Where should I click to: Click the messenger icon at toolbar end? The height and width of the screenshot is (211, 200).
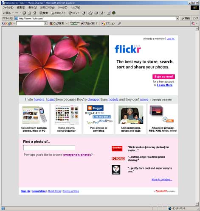[x=114, y=13]
